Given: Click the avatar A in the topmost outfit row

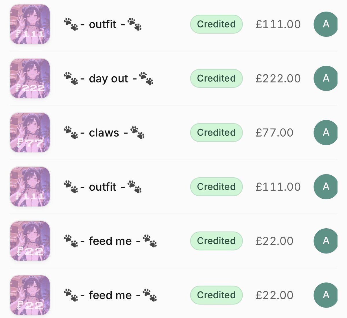Looking at the screenshot, I should [326, 24].
